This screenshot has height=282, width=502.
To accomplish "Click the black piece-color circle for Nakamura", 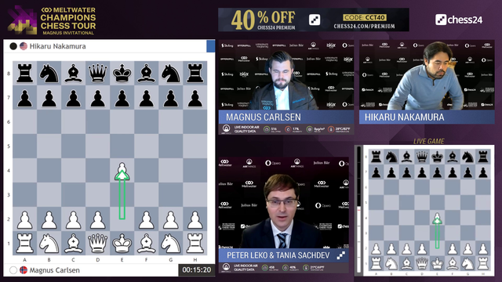I will pyautogui.click(x=13, y=46).
